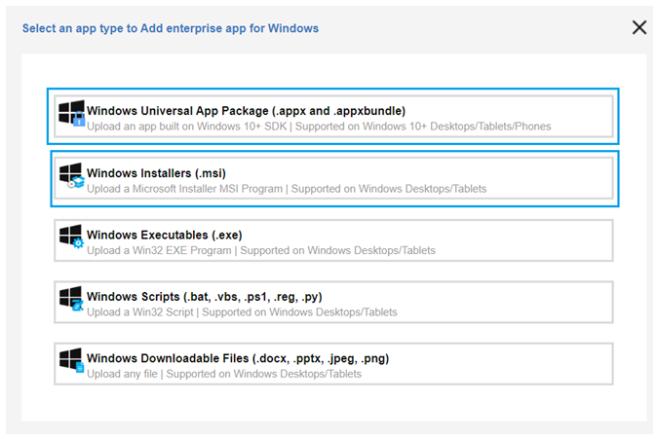The height and width of the screenshot is (439, 658).
Task: Click the Windows Executables gear icon
Action: click(x=71, y=237)
